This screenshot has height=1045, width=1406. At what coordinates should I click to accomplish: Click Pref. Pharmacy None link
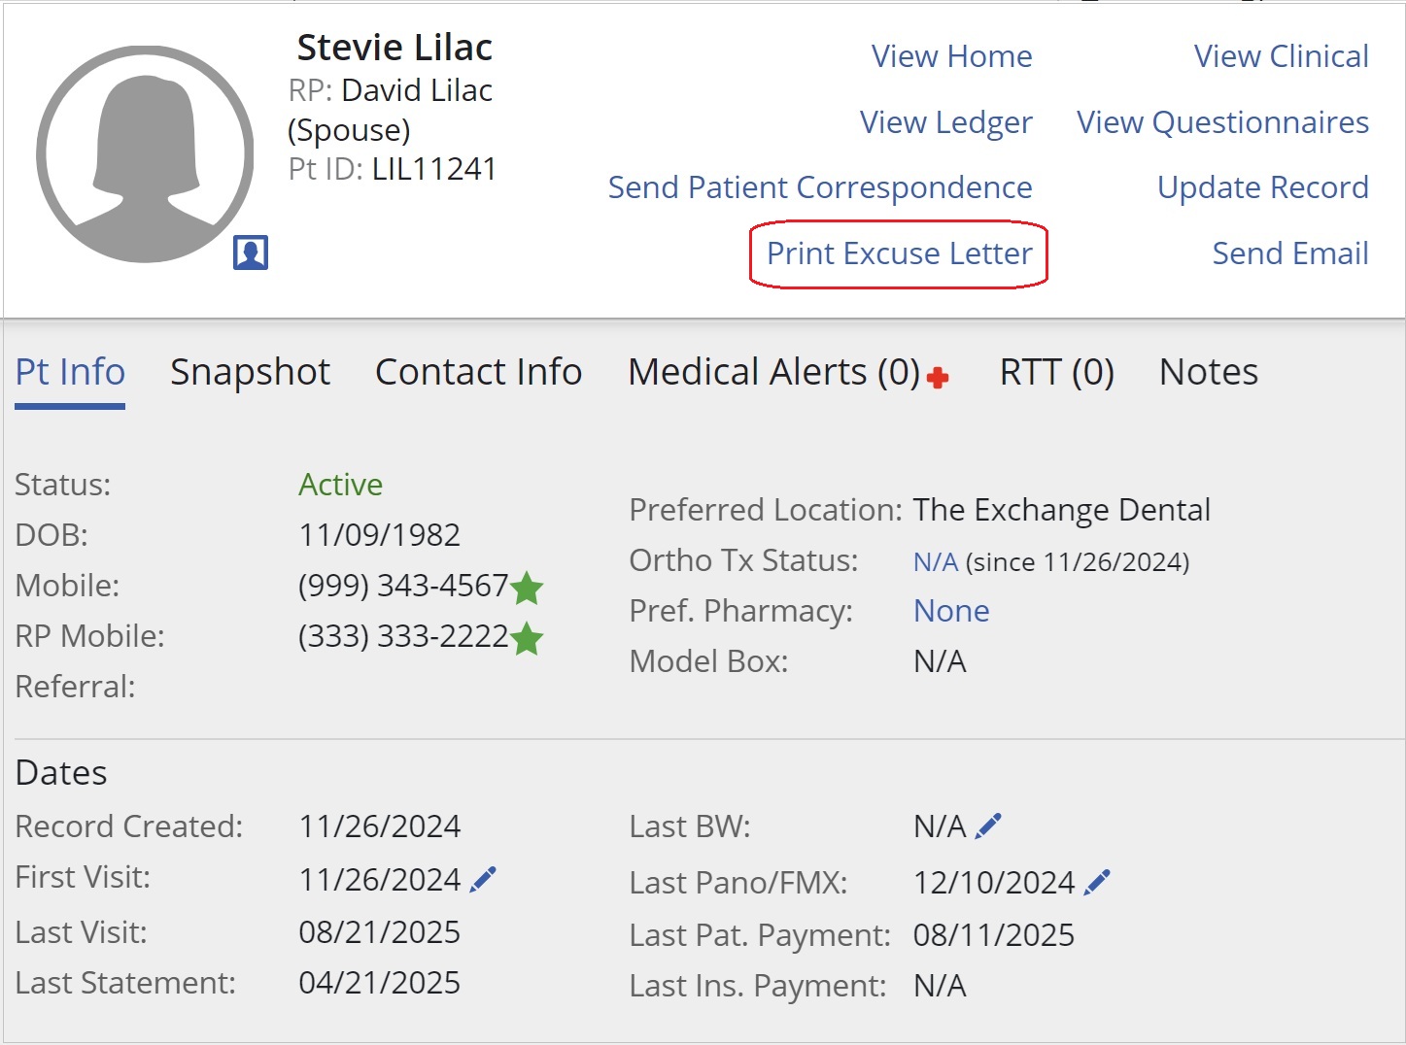(951, 611)
